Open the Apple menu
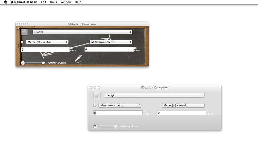The height and width of the screenshot is (161, 258). (x=5, y=2)
